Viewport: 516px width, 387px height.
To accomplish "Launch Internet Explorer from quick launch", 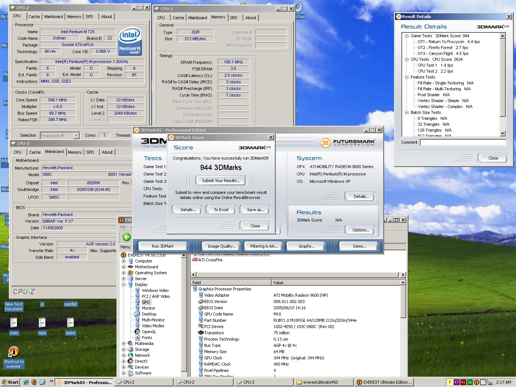I will [x=26, y=382].
